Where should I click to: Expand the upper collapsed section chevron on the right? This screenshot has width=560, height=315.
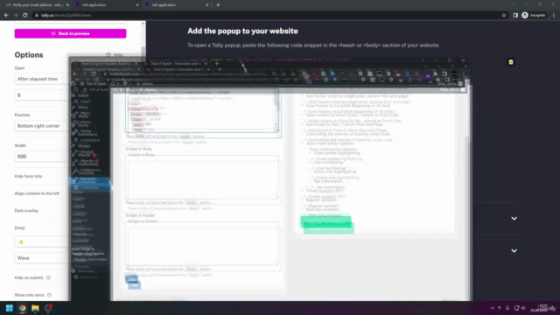[514, 218]
